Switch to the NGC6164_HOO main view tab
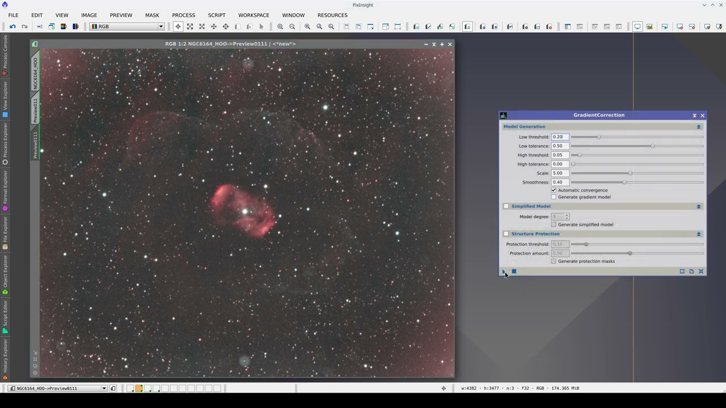 point(35,73)
